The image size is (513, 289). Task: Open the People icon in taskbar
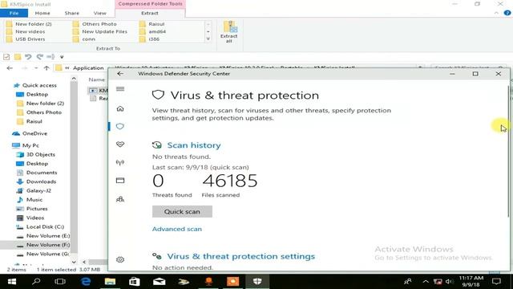[408, 282]
